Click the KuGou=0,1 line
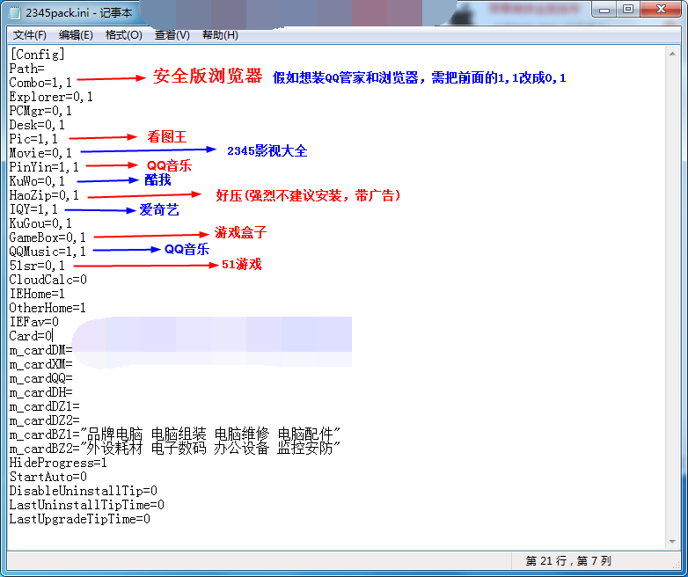Viewport: 688px width, 577px height. pyautogui.click(x=40, y=223)
